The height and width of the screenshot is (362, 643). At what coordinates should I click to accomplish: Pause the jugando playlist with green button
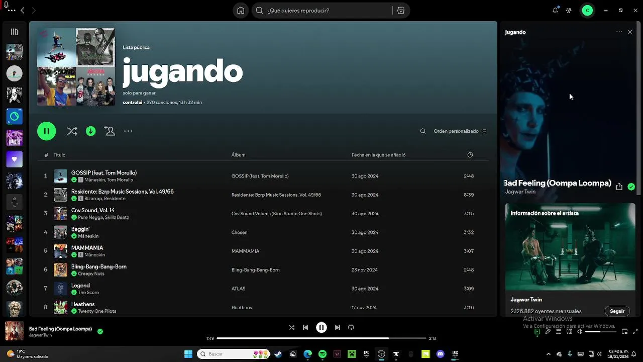click(46, 131)
